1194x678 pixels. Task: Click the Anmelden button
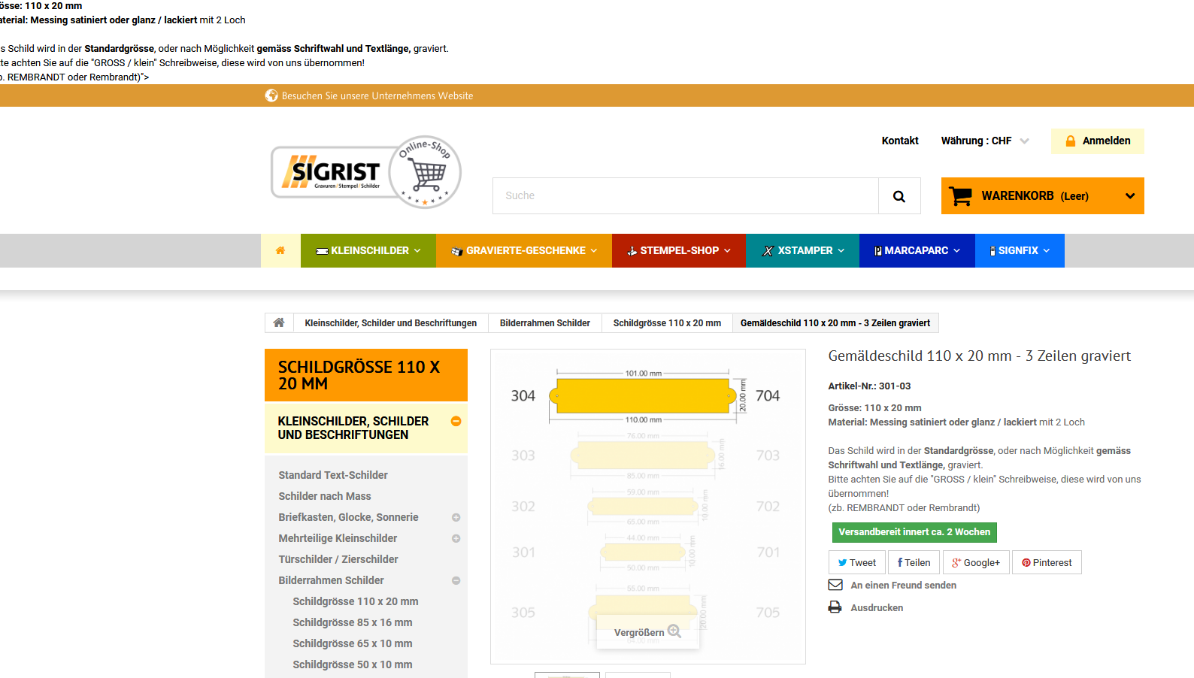[x=1098, y=141]
